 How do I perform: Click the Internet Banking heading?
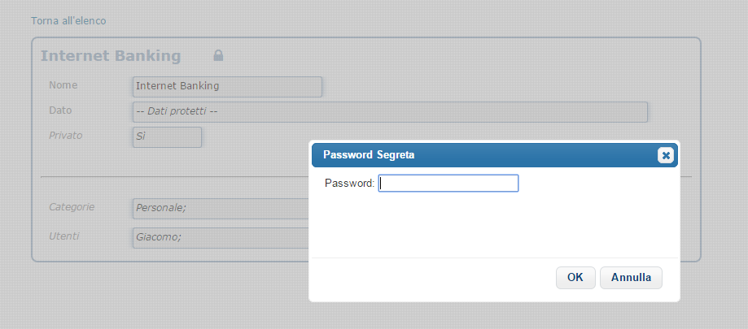[111, 56]
